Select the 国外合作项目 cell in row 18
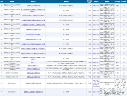 [x=12, y=83]
